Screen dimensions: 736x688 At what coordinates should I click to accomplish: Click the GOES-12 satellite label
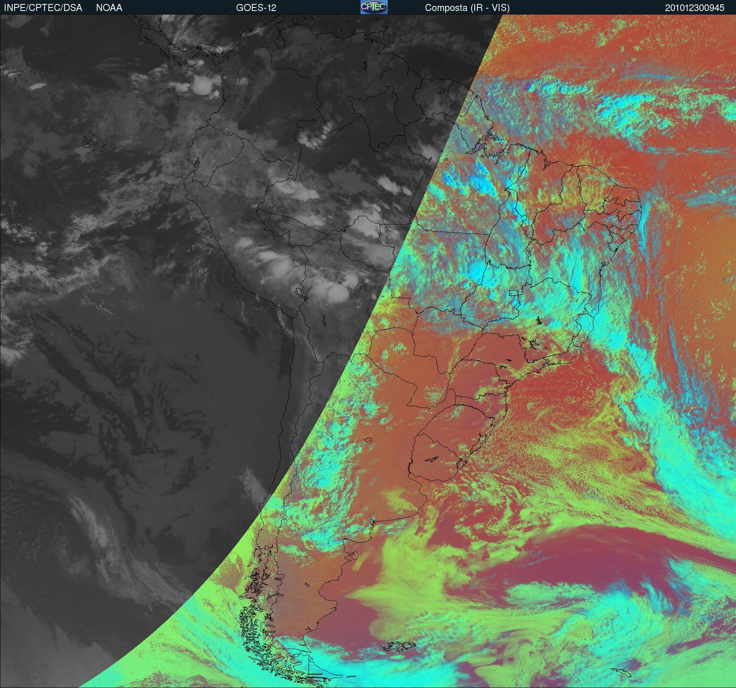pyautogui.click(x=256, y=8)
